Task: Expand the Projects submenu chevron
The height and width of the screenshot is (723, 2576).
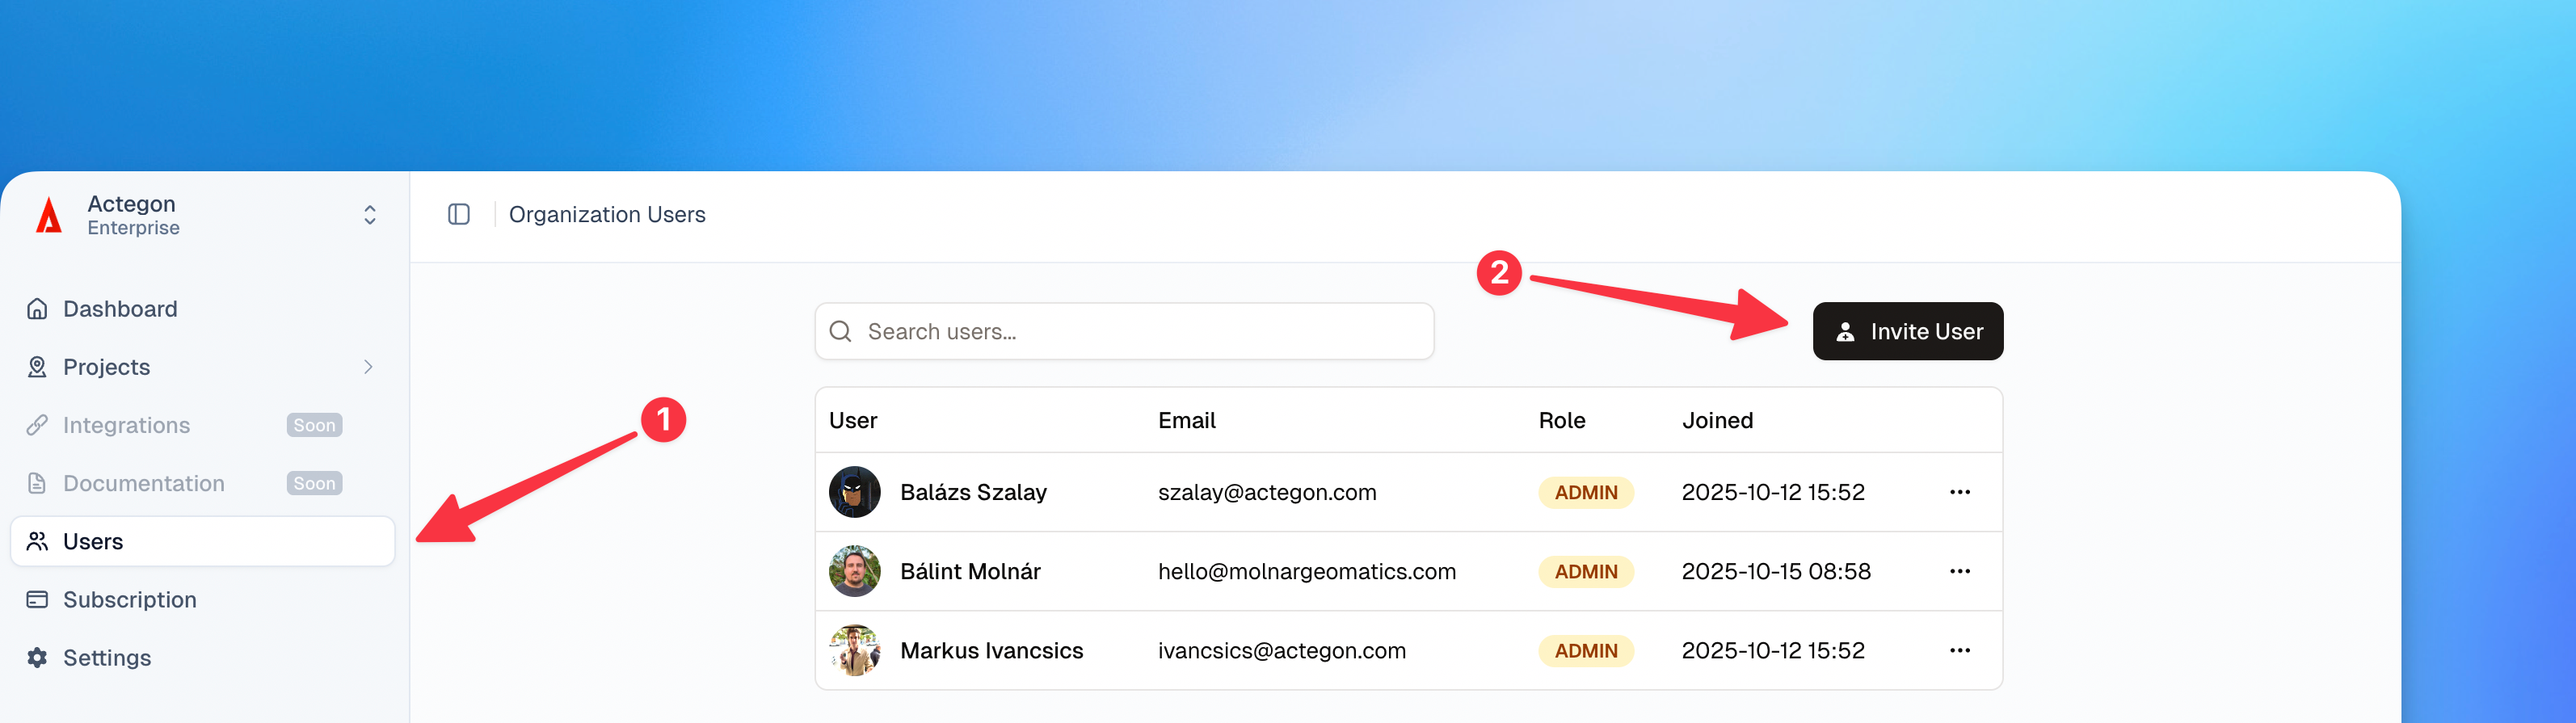Action: [x=368, y=367]
